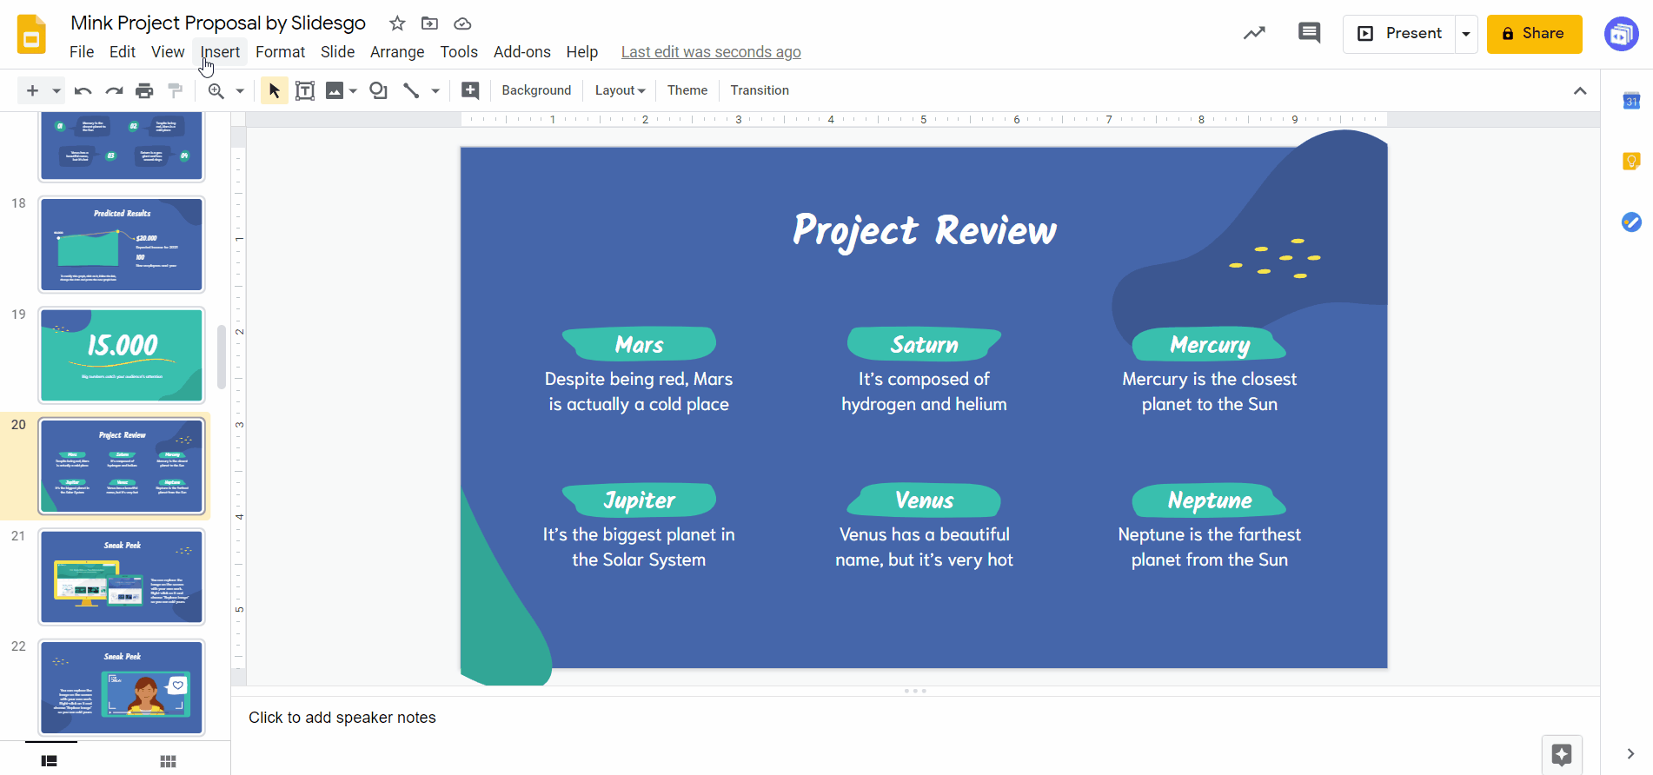Open the zoom level dropdown arrow
This screenshot has width=1653, height=775.
[240, 90]
